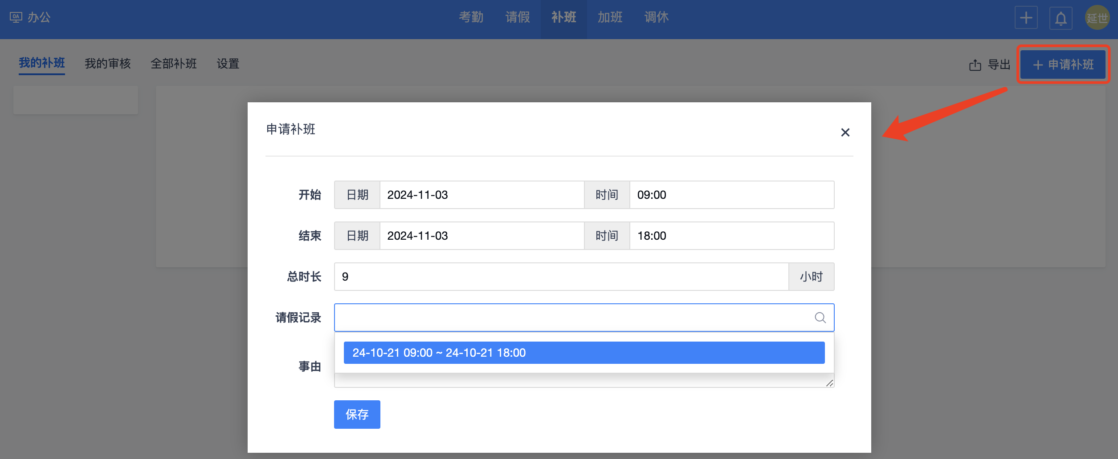Click the start time 09:00 field
Viewport: 1118px width, 459px height.
(x=731, y=195)
